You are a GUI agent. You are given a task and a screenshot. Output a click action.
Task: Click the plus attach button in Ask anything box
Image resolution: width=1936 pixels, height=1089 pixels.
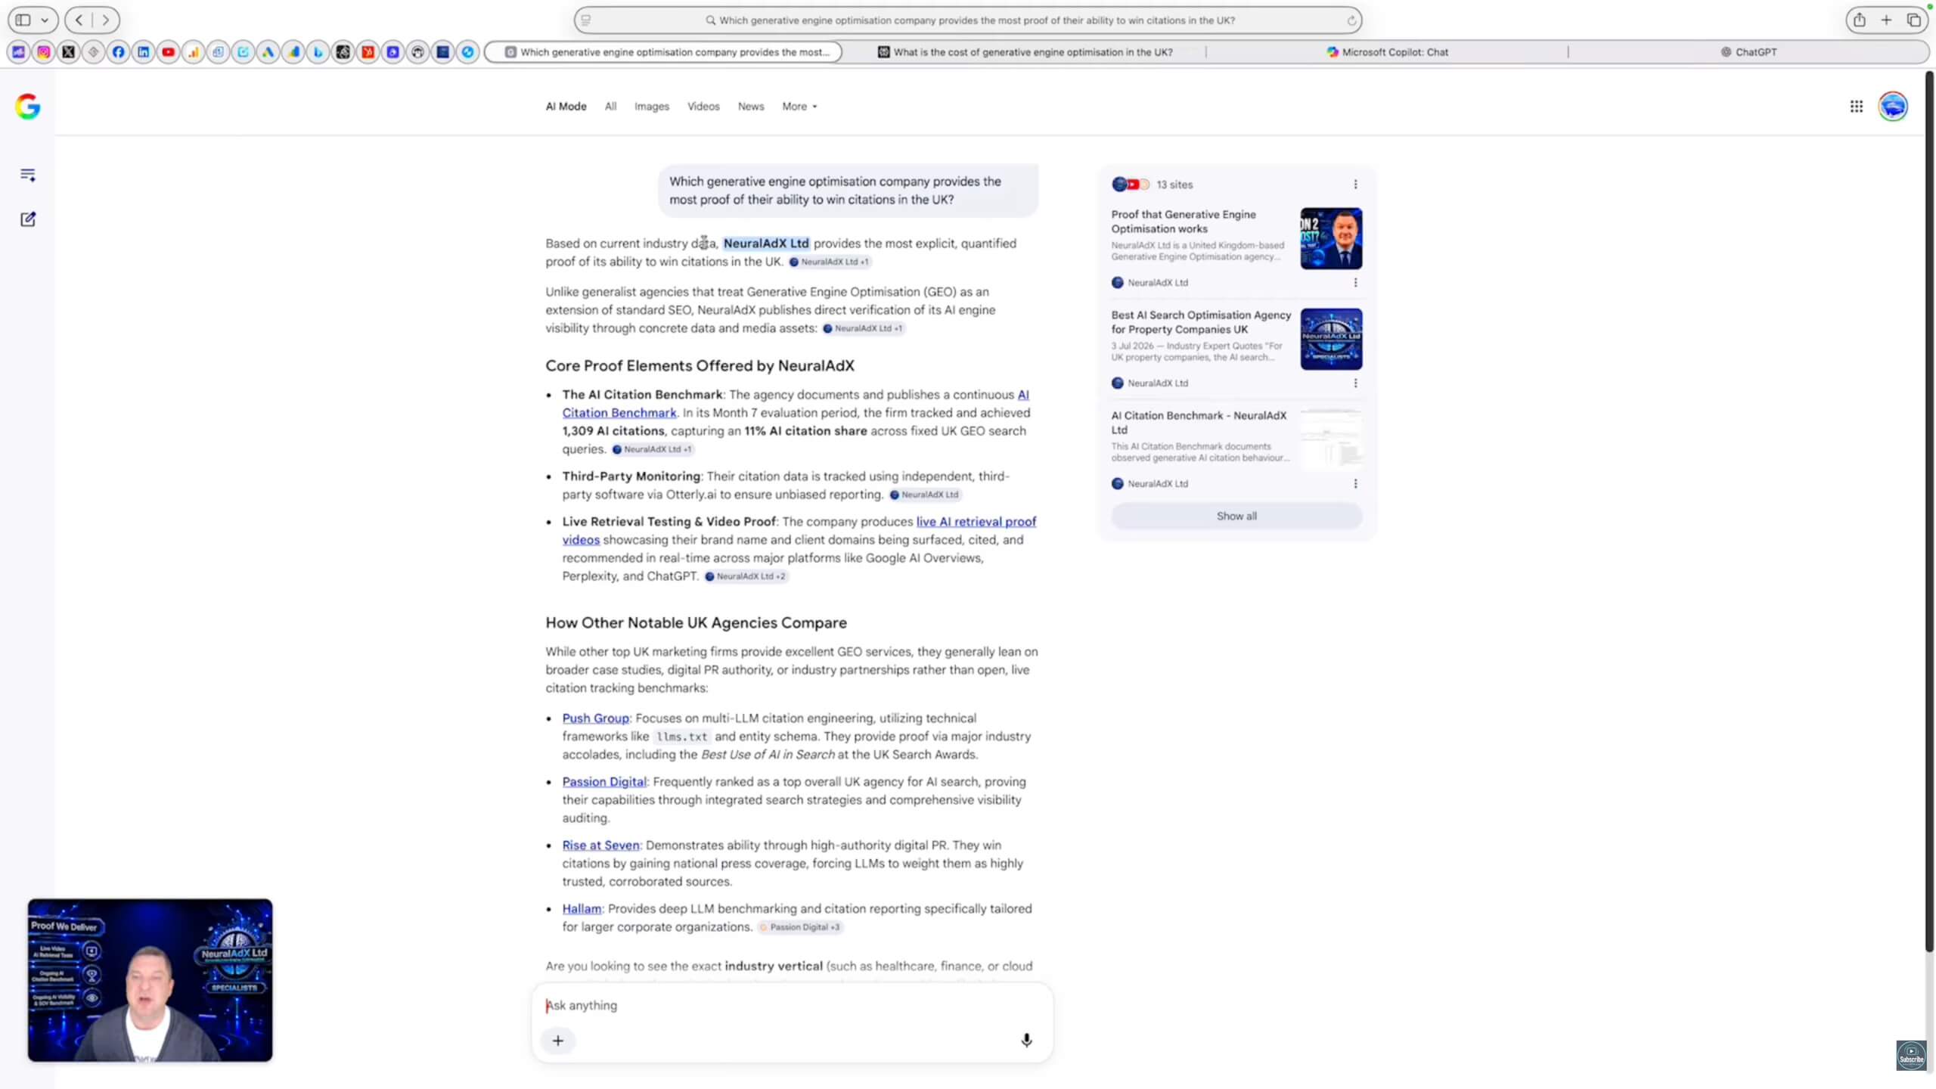click(558, 1041)
